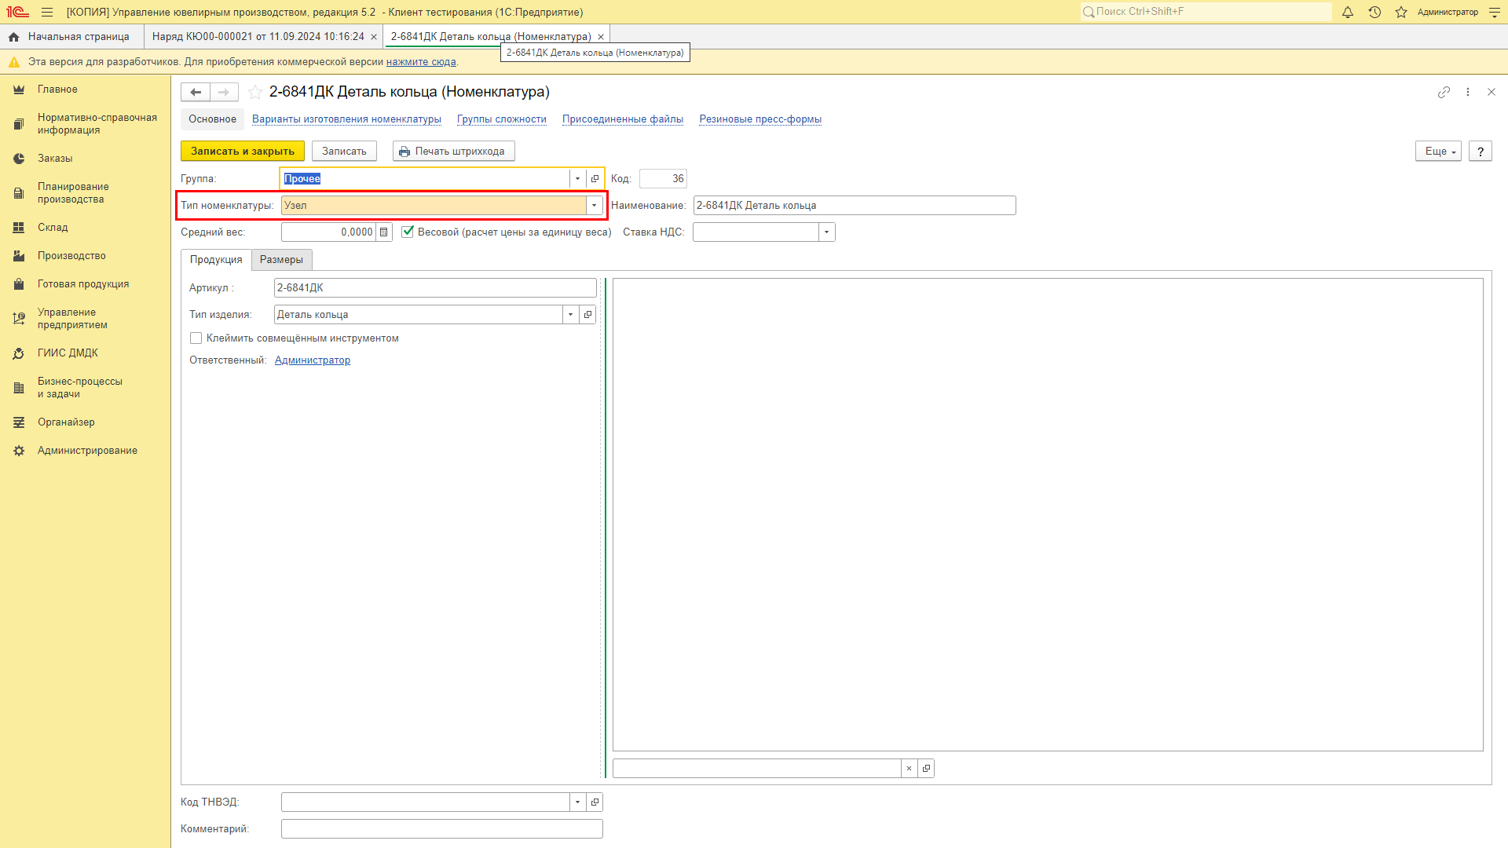1508x848 pixels.
Task: Open the value icon below image area
Action: click(926, 769)
